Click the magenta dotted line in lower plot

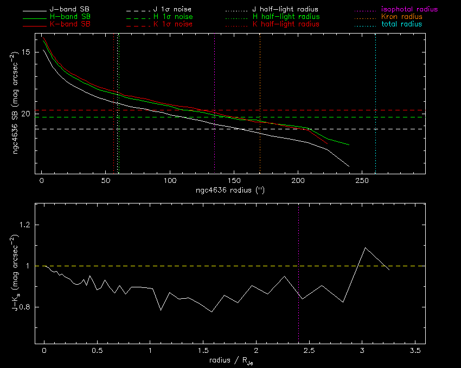coord(298,325)
